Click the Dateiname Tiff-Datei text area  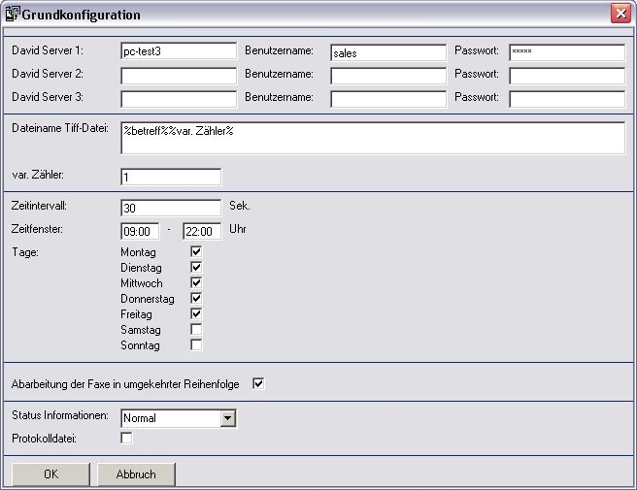(x=373, y=138)
